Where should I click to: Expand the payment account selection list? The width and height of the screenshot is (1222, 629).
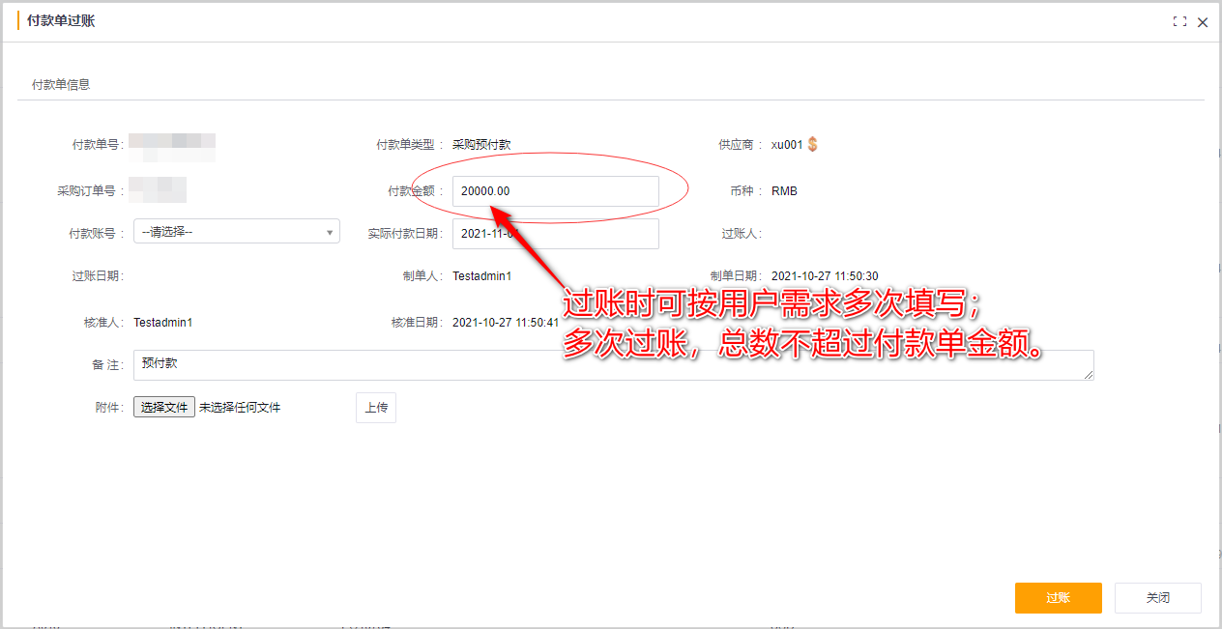pos(237,231)
